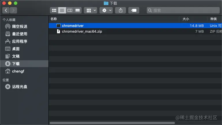Switch to icon view
Viewport: 222px width, 125px height.
54,10
